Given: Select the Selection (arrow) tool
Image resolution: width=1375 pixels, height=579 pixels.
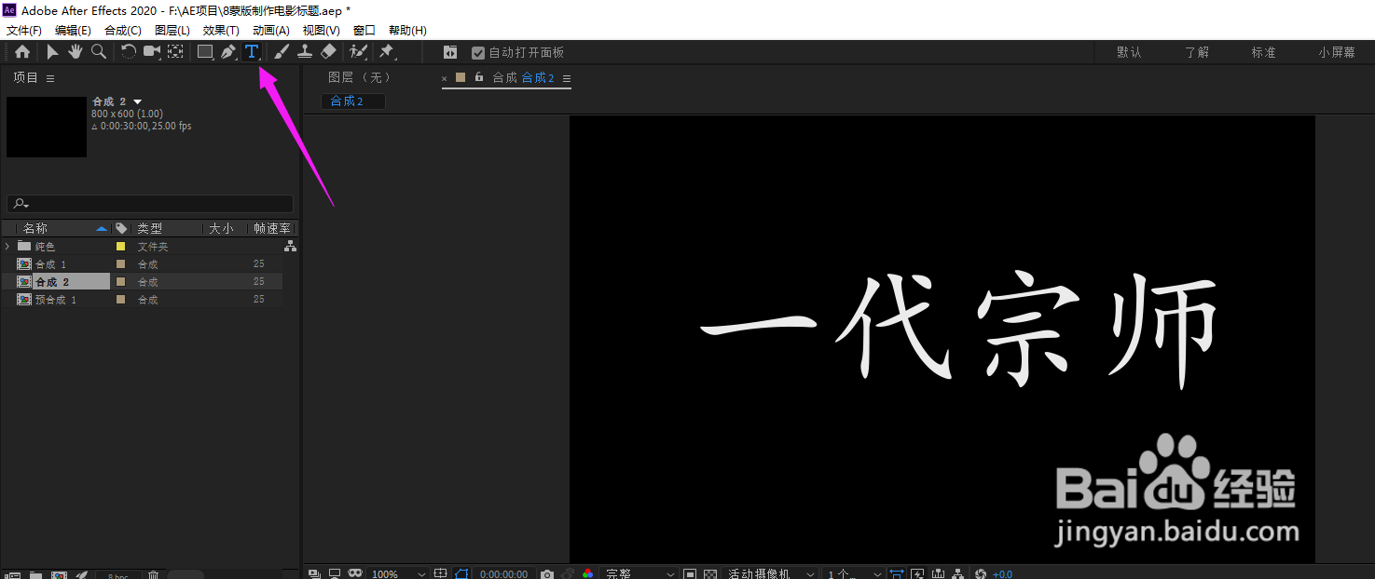Looking at the screenshot, I should point(53,52).
